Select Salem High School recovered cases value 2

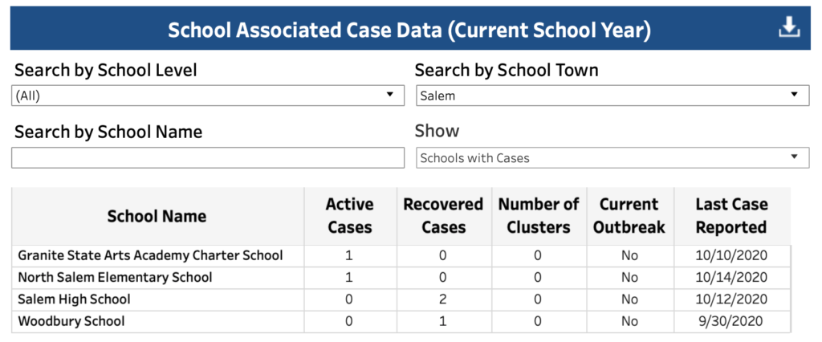(x=443, y=299)
